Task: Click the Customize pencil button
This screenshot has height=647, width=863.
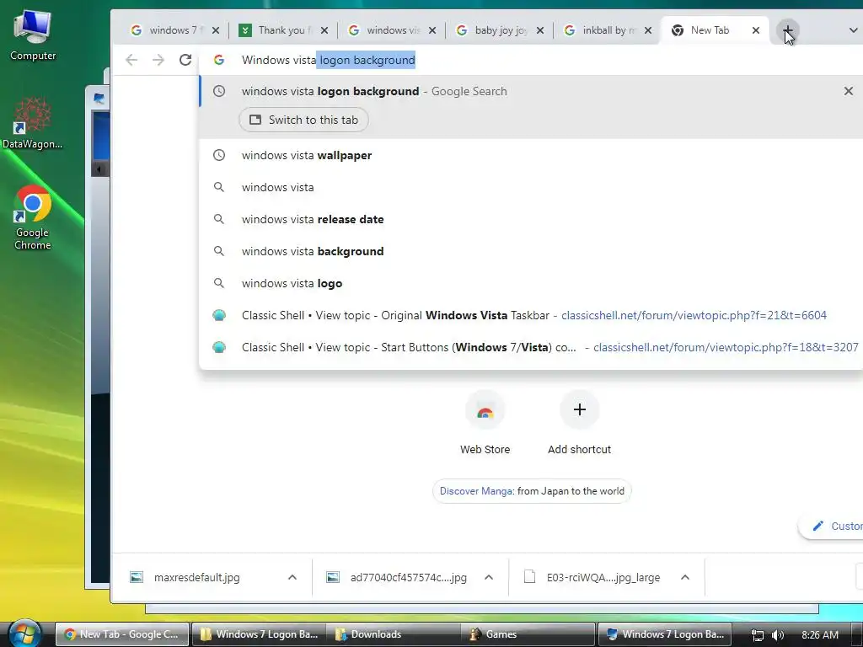Action: [x=832, y=526]
